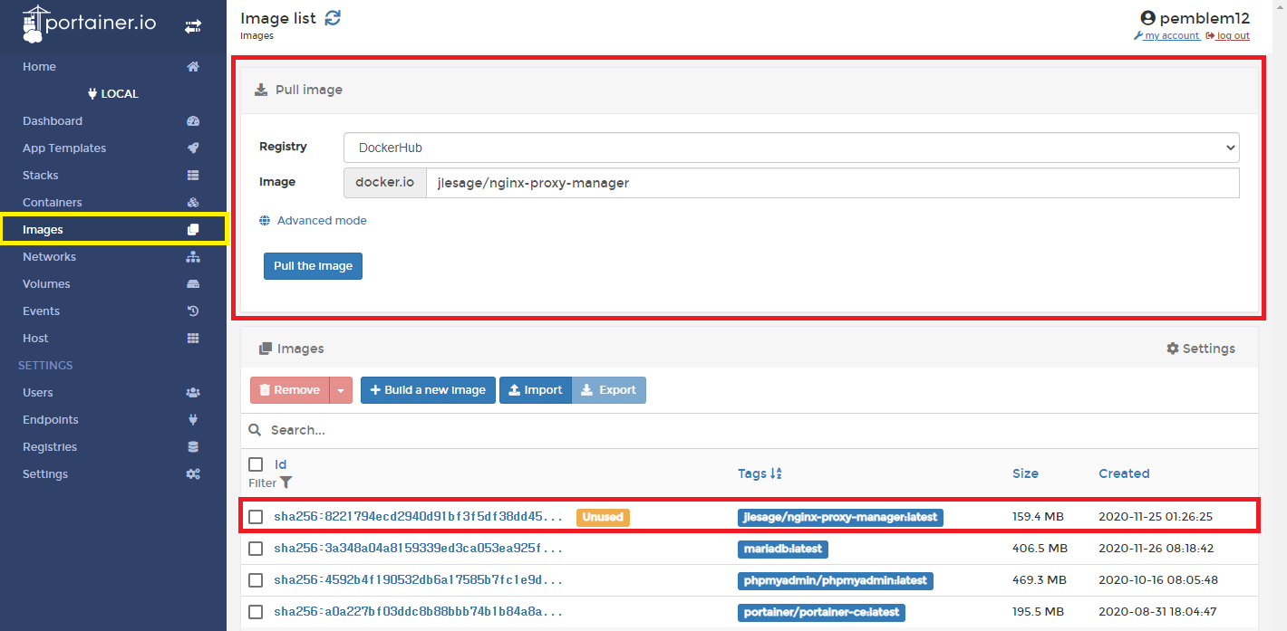Open the Id filter dropdown
The height and width of the screenshot is (631, 1287).
point(285,483)
